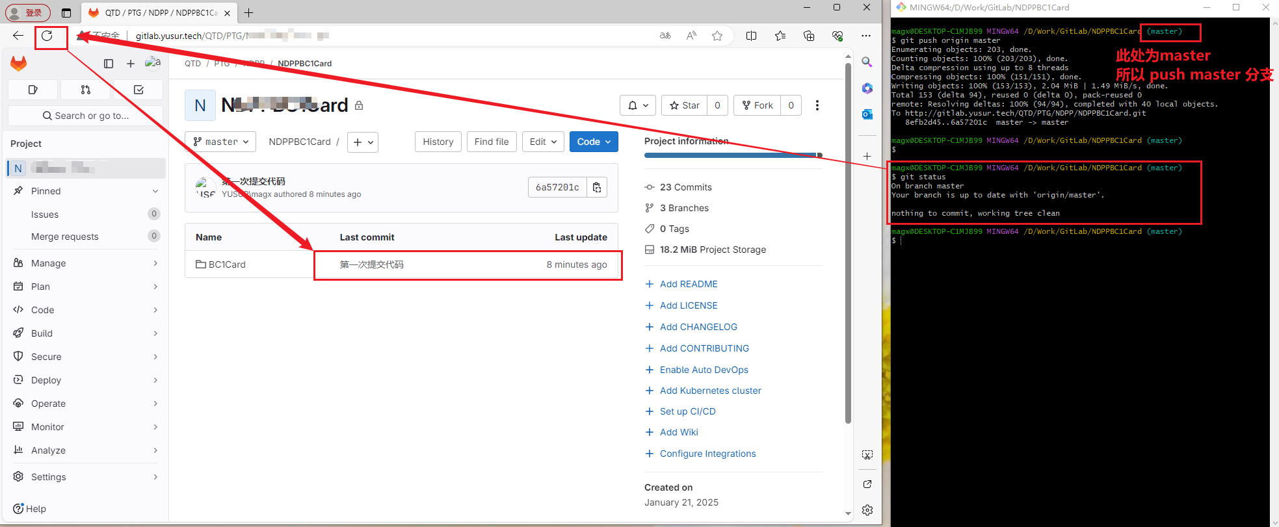Click the read aloud icon in address bar
Image resolution: width=1279 pixels, height=527 pixels.
pos(691,36)
